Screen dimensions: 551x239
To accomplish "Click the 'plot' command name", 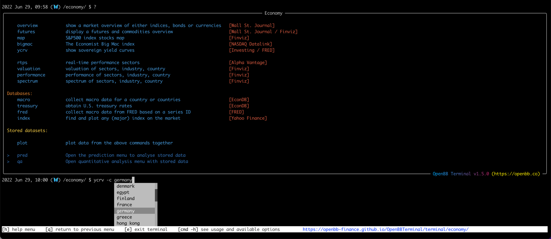I will pos(22,143).
